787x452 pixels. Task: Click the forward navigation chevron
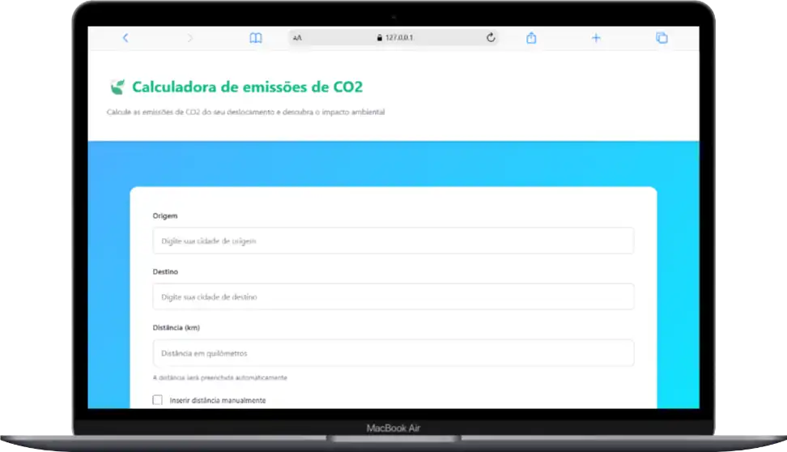pos(190,38)
